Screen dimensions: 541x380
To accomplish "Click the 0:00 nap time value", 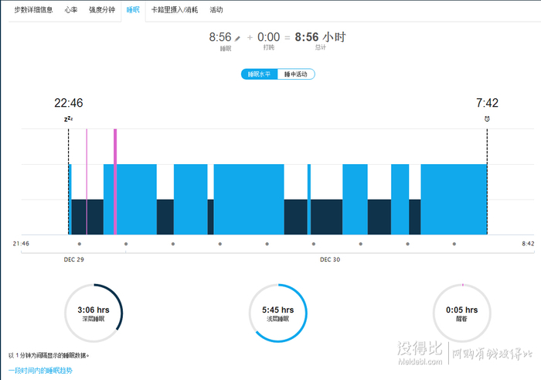I will (268, 37).
